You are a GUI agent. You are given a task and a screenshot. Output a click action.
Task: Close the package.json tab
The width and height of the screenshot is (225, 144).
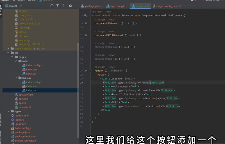click(x=102, y=6)
